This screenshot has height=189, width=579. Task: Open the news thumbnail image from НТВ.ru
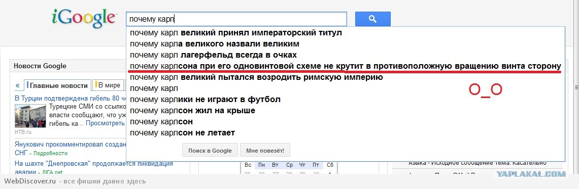tap(30, 116)
